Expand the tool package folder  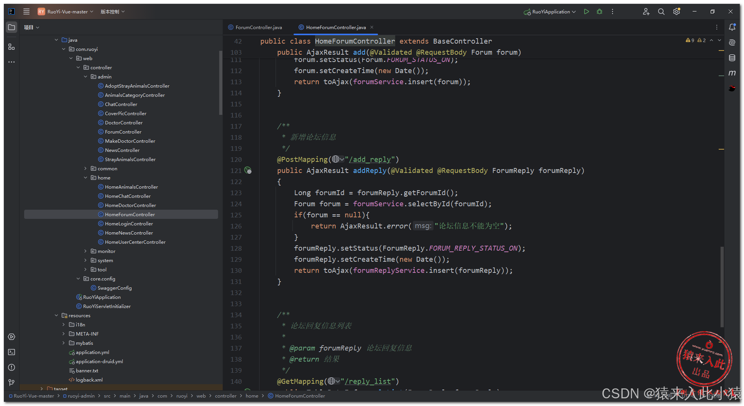85,269
